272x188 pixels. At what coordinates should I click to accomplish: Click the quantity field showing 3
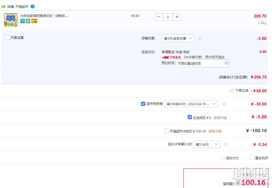click(168, 17)
